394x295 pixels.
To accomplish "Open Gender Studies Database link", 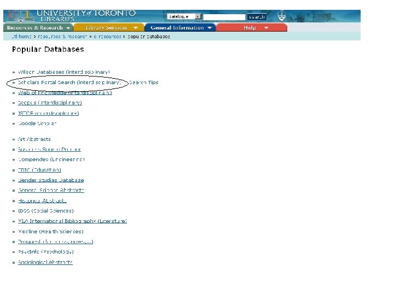I will (51, 180).
